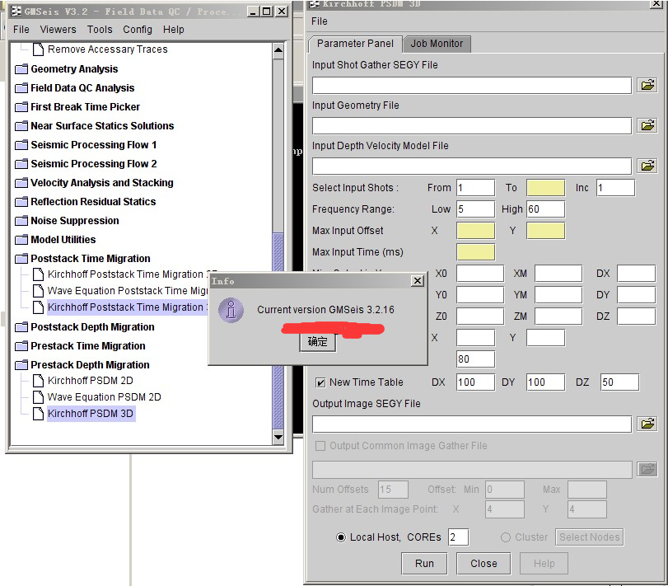The image size is (668, 586).
Task: Click the Select Input Shots Inc field
Action: pyautogui.click(x=615, y=188)
